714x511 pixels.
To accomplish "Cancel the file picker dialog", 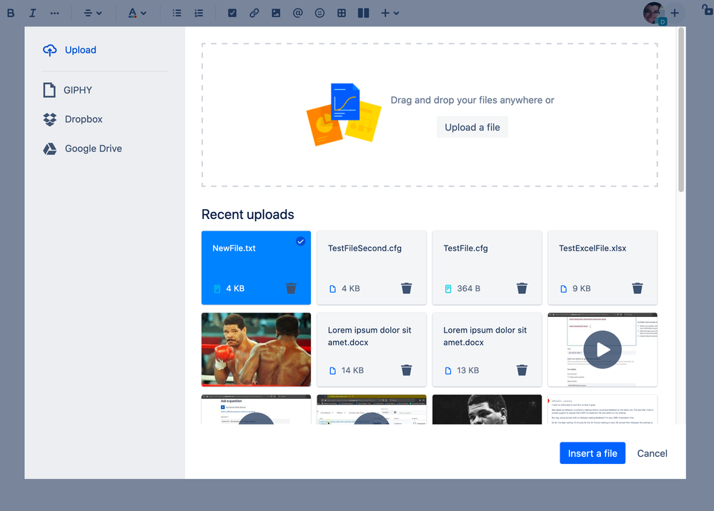I will pos(652,453).
